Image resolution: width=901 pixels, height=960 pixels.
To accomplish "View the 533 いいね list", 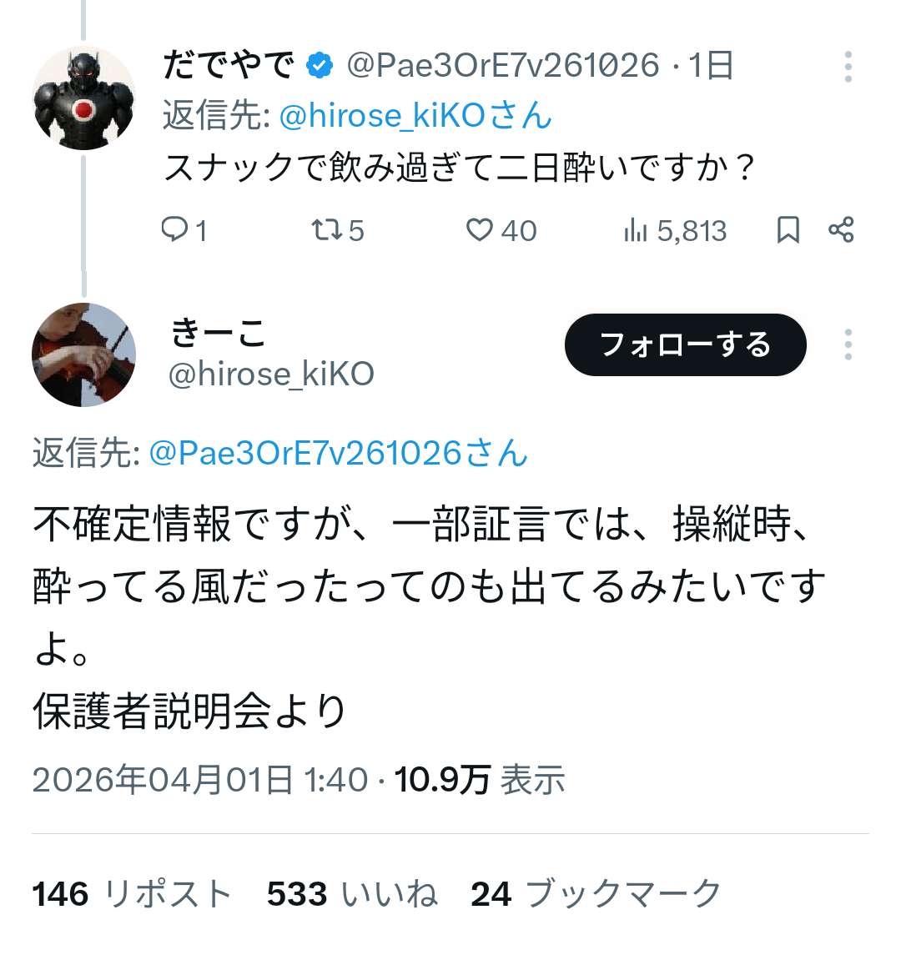I will [352, 893].
